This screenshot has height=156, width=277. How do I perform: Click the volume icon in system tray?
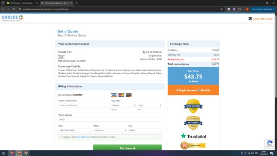(x=252, y=153)
